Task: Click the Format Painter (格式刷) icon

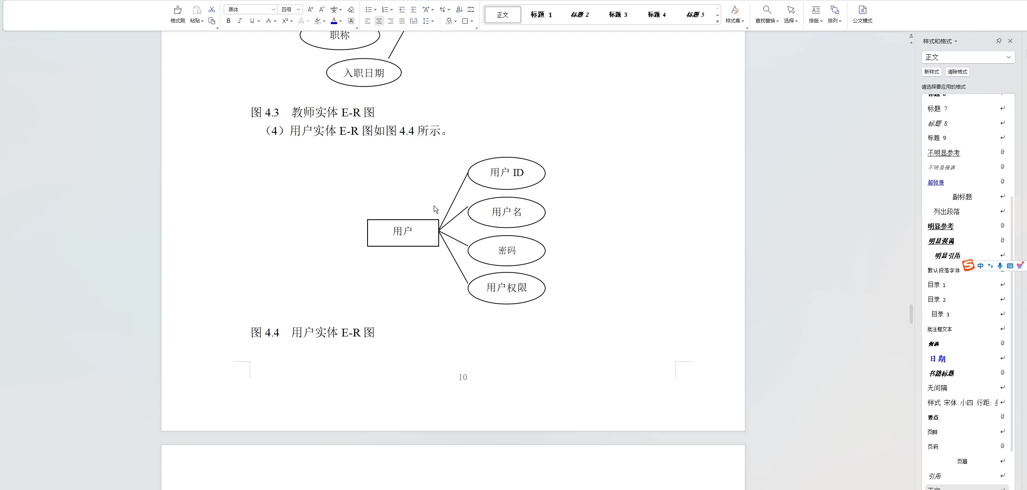Action: [177, 10]
